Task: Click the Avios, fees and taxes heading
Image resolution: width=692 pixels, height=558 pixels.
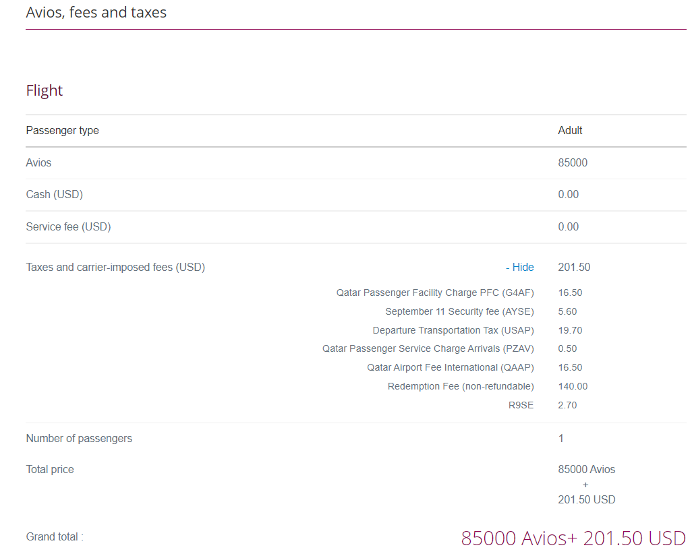Action: 96,12
